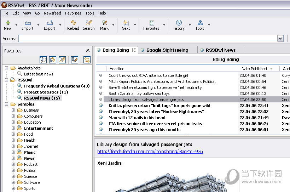Viewport: 290px width, 192px height.
Task: Click status dot for 'Court throws out RIAA' row
Action: click(x=101, y=75)
